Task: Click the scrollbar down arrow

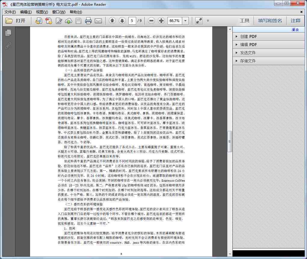Action: [230, 254]
